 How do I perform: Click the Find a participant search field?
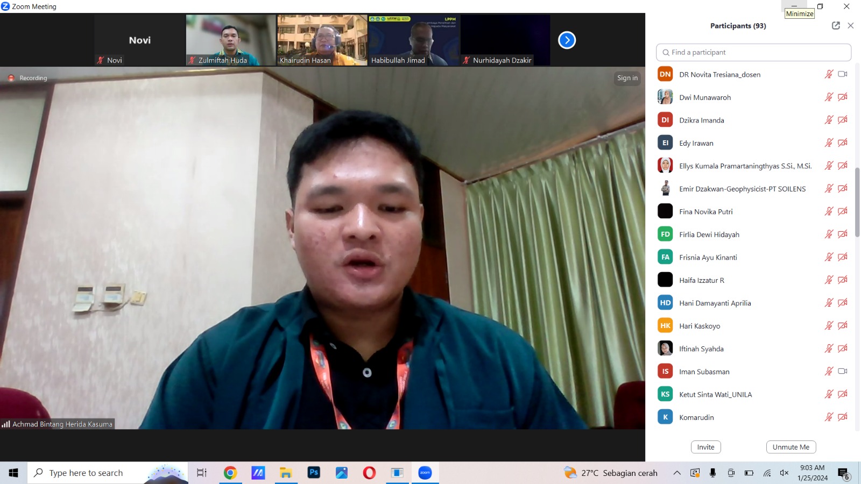coord(753,52)
